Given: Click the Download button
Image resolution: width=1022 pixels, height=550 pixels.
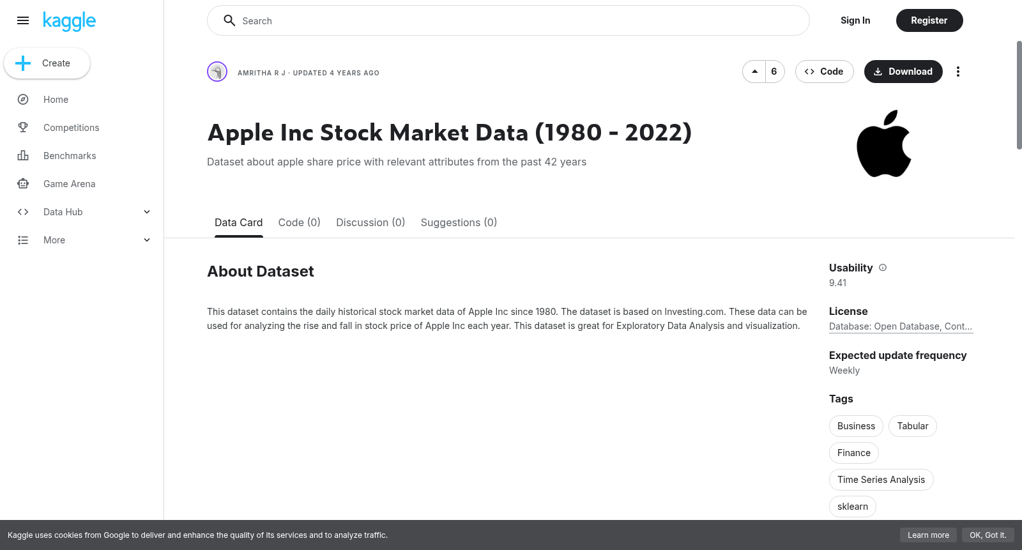Looking at the screenshot, I should 903,72.
